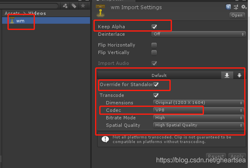The height and width of the screenshot is (168, 250).
Task: Open the Dimensions dropdown
Action: tap(199, 103)
